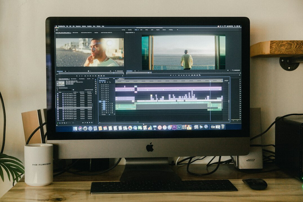Toggle lock on topmost video track
This screenshot has height=202, width=303.
point(102,85)
